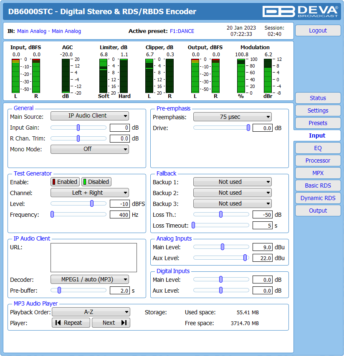
Task: Switch to the Output tab
Action: click(318, 211)
